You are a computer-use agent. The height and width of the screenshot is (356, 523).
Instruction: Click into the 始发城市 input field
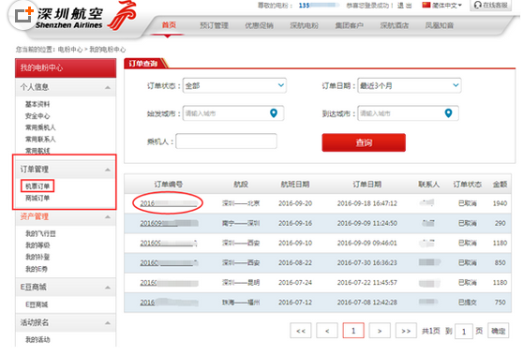(233, 113)
